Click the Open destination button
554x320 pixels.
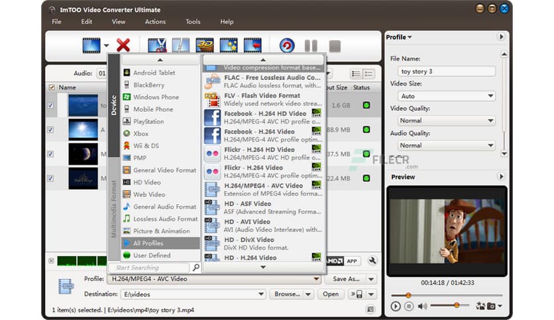click(331, 294)
